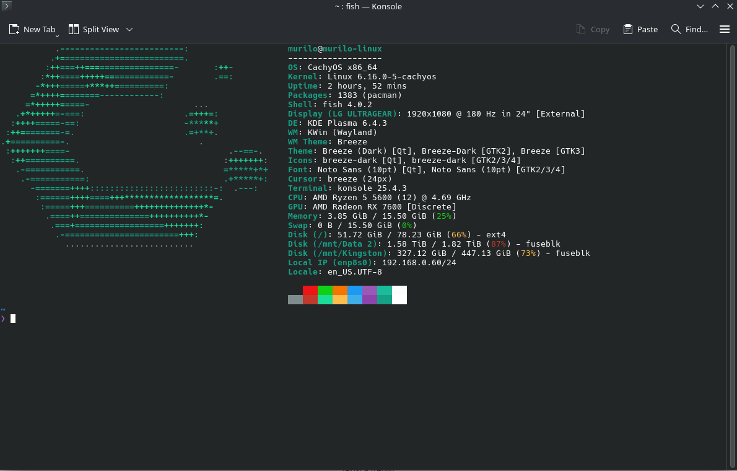Click the 'konsole 25.4.3' terminal text
Viewport: 737px width, 471px height.
[x=372, y=188]
